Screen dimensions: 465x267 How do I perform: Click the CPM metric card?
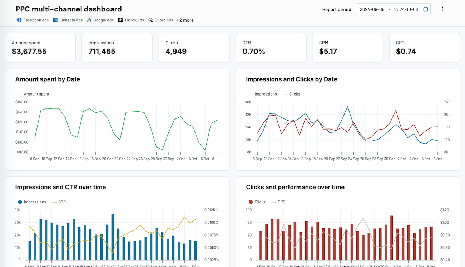[347, 48]
